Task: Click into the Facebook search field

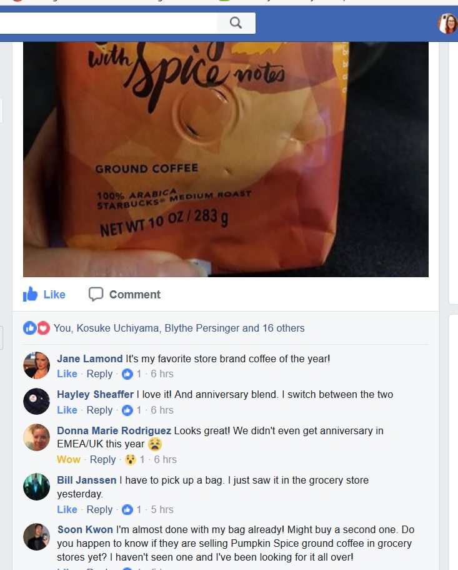Action: click(109, 23)
